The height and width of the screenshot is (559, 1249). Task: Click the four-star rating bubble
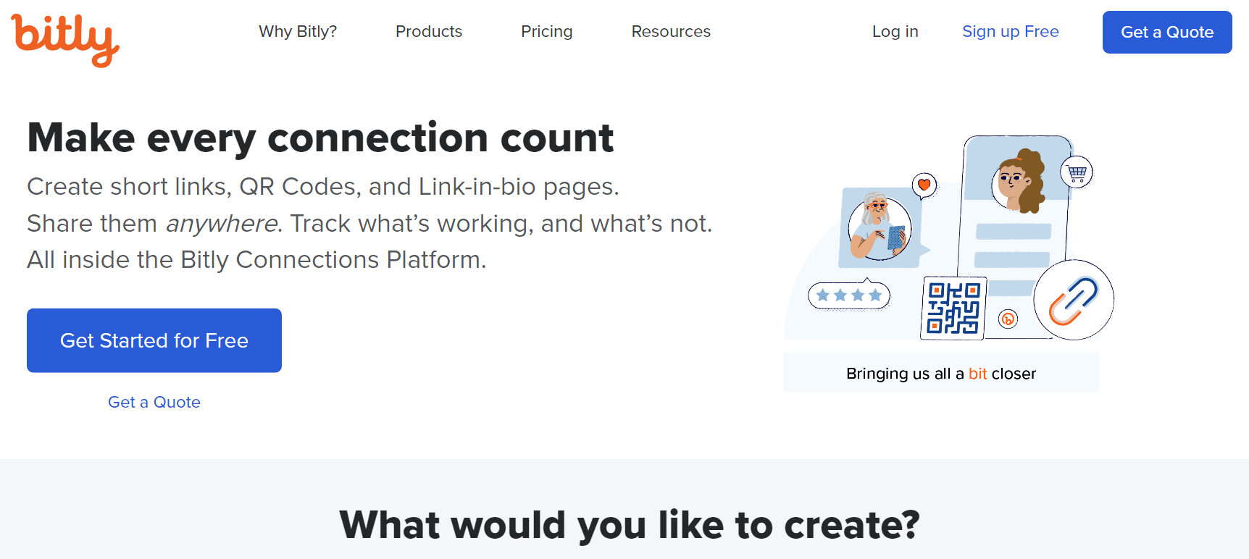[x=849, y=295]
